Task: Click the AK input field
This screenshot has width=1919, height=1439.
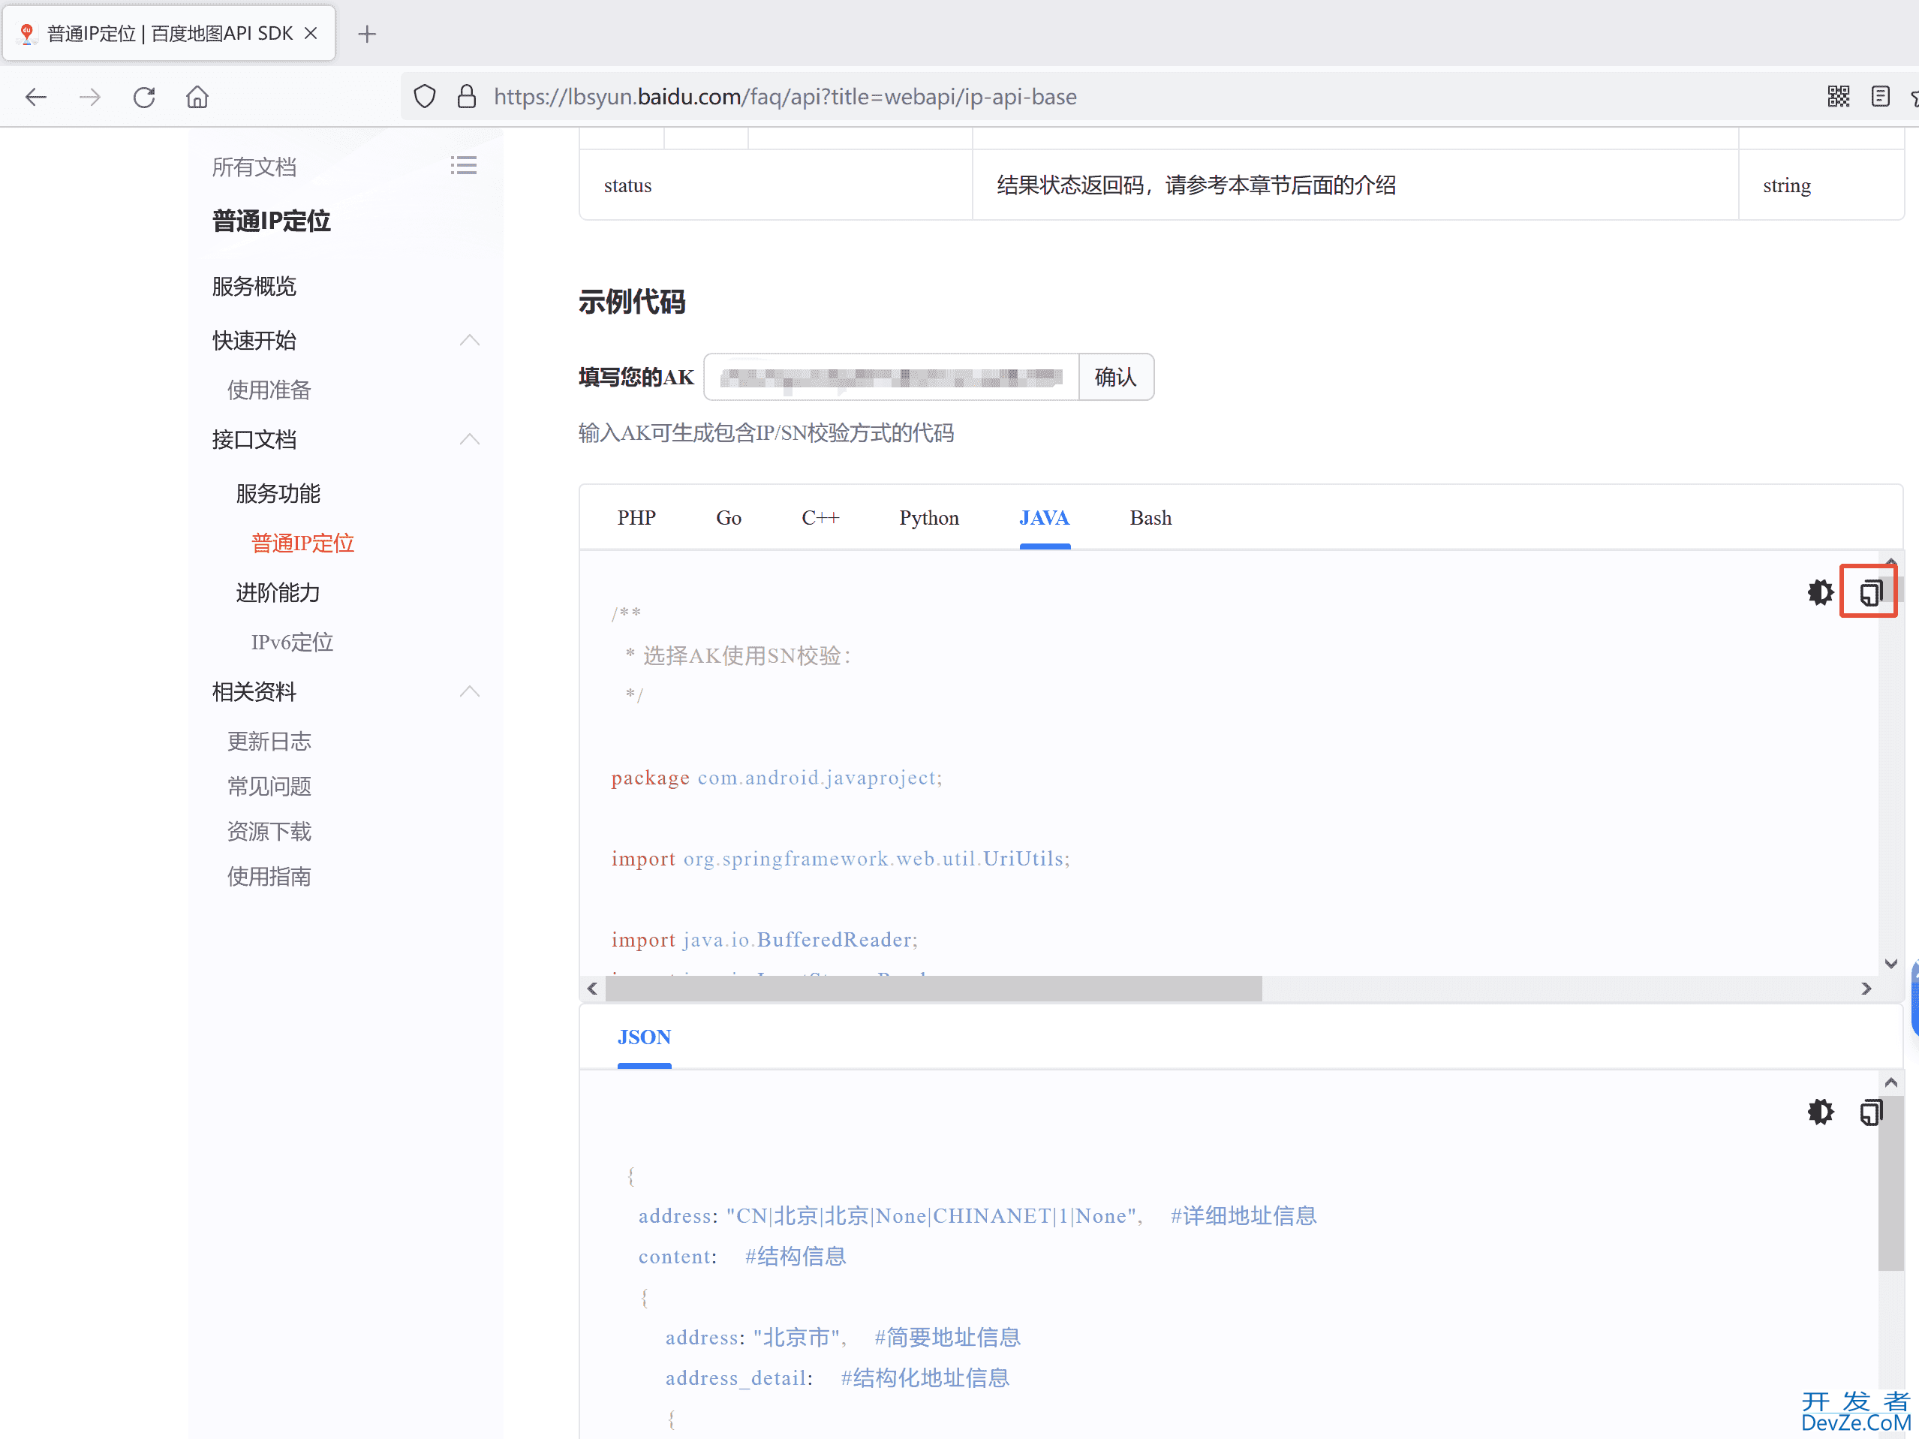Action: pos(891,377)
